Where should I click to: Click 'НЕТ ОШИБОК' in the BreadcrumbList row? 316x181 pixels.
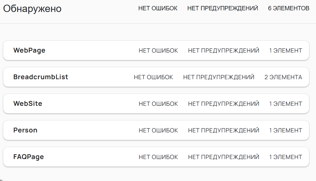pyautogui.click(x=153, y=77)
